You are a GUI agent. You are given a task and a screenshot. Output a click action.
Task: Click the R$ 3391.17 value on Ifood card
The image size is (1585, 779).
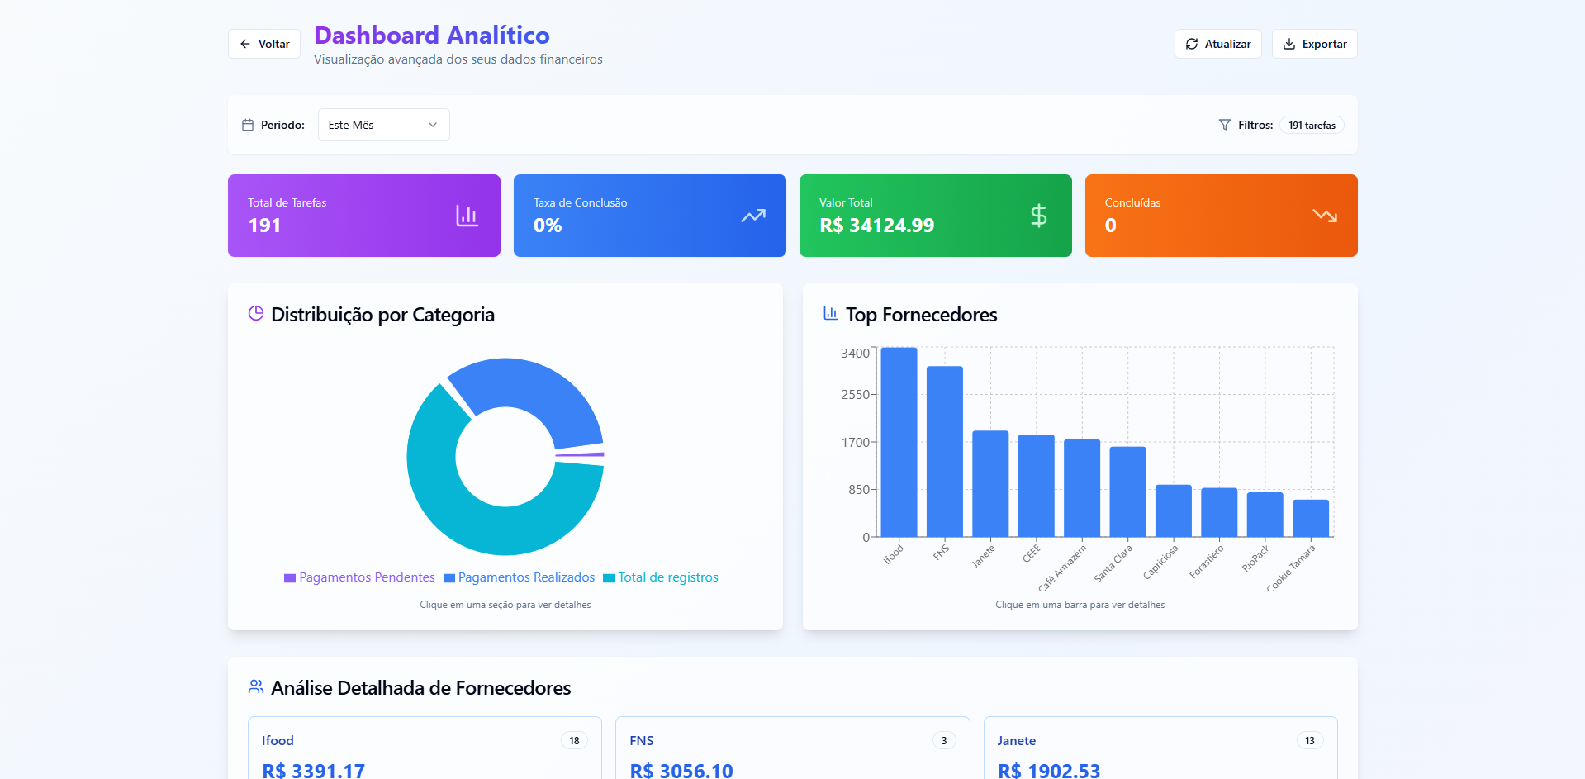(x=313, y=770)
